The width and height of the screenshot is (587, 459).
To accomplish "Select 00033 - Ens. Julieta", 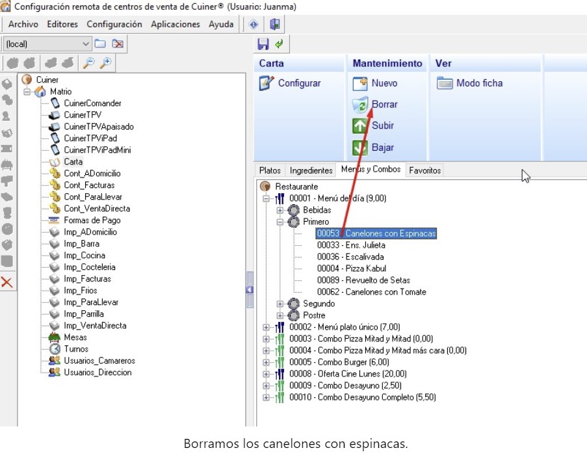I will tap(351, 245).
